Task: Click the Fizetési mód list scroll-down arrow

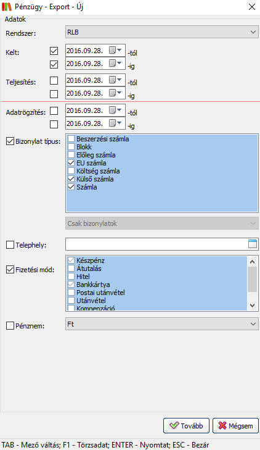Action: 252,306
